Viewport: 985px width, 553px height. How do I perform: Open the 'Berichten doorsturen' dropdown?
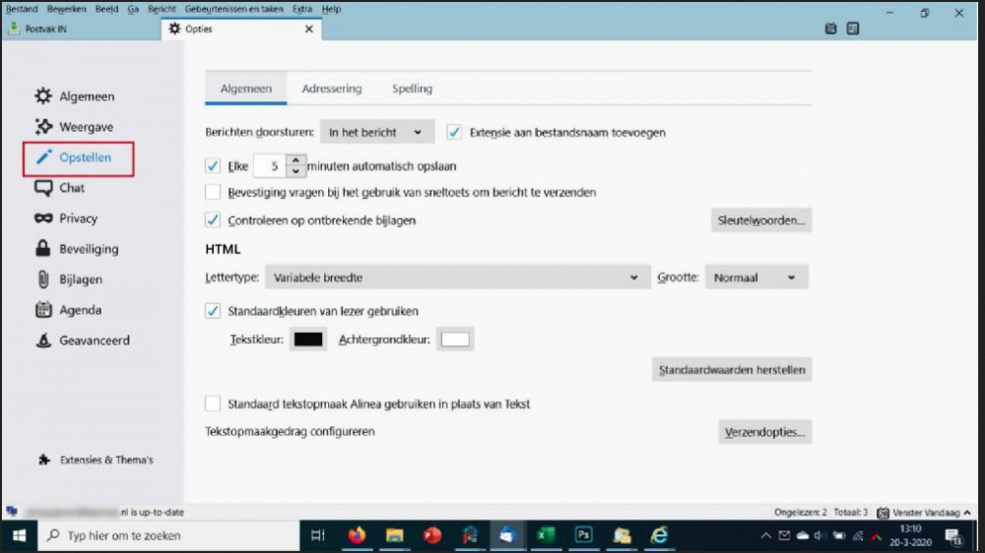tap(377, 132)
